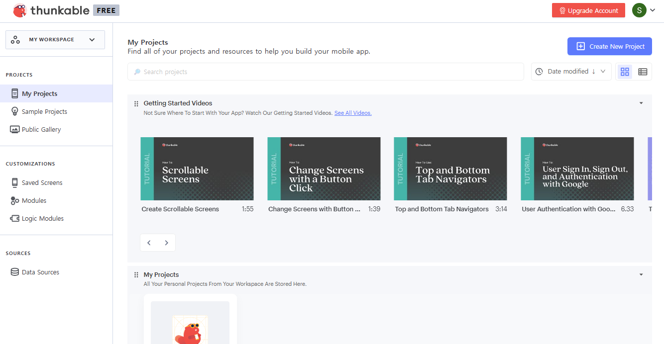Click the My Projects phone icon
Image resolution: width=664 pixels, height=344 pixels.
(14, 93)
